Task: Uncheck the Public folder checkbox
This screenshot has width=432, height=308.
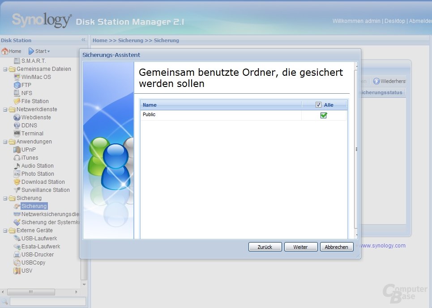Action: tap(324, 115)
